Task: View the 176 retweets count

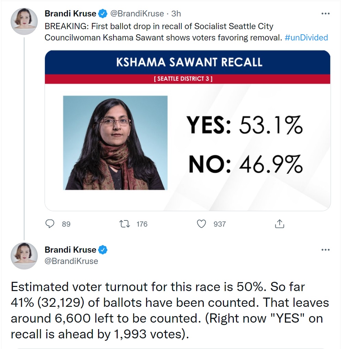Action: 142,224
